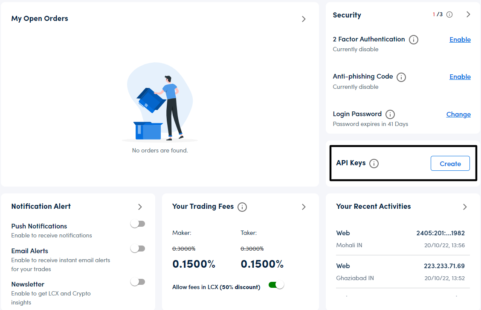Disable the Allow fees in LCX toggle
Screen dimensions: 481x310
(276, 285)
